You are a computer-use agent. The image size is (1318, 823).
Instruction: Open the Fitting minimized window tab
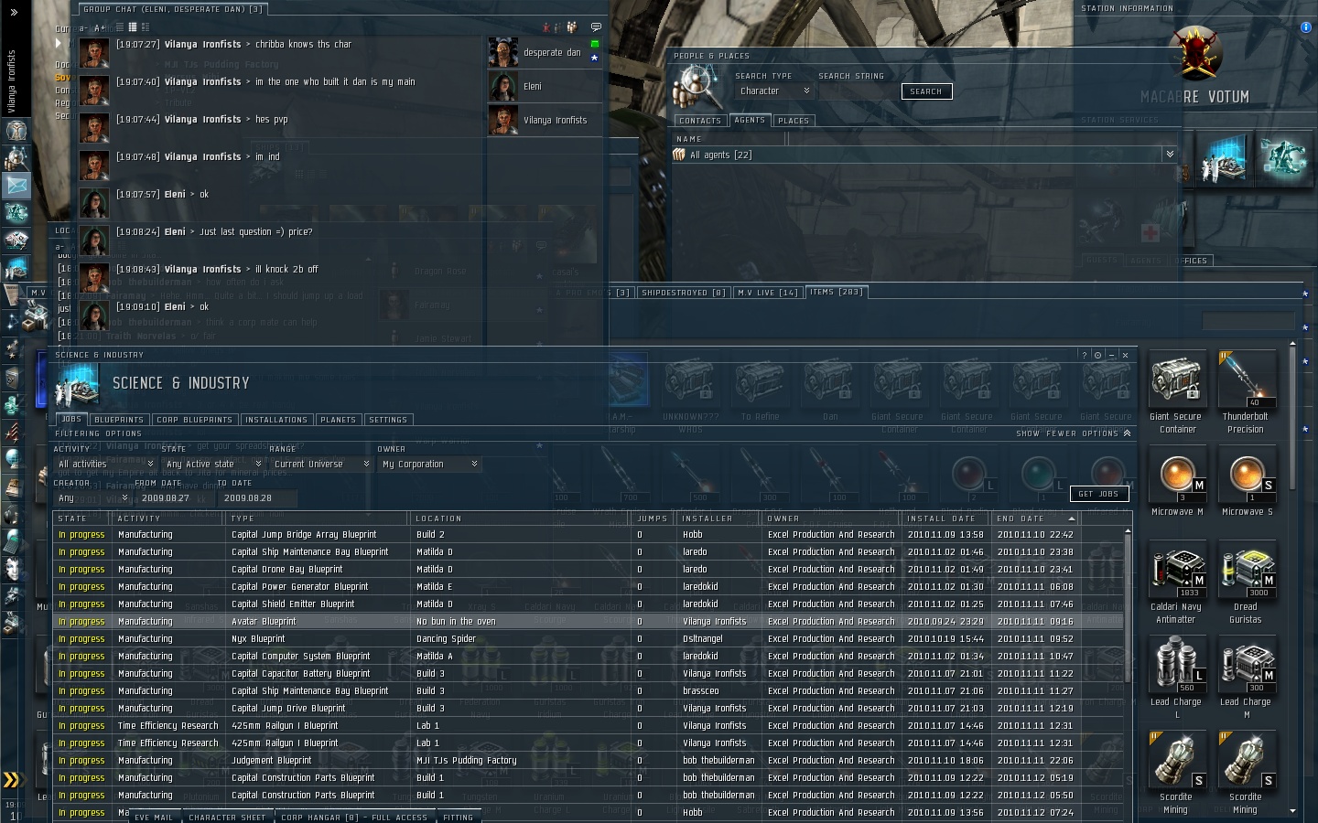coord(459,817)
